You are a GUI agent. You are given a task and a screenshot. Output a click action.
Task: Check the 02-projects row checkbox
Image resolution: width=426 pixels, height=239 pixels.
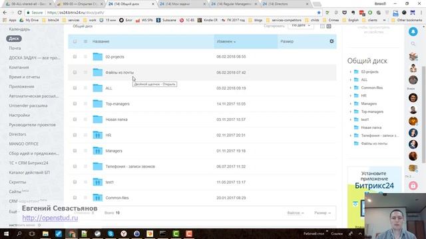click(x=75, y=56)
